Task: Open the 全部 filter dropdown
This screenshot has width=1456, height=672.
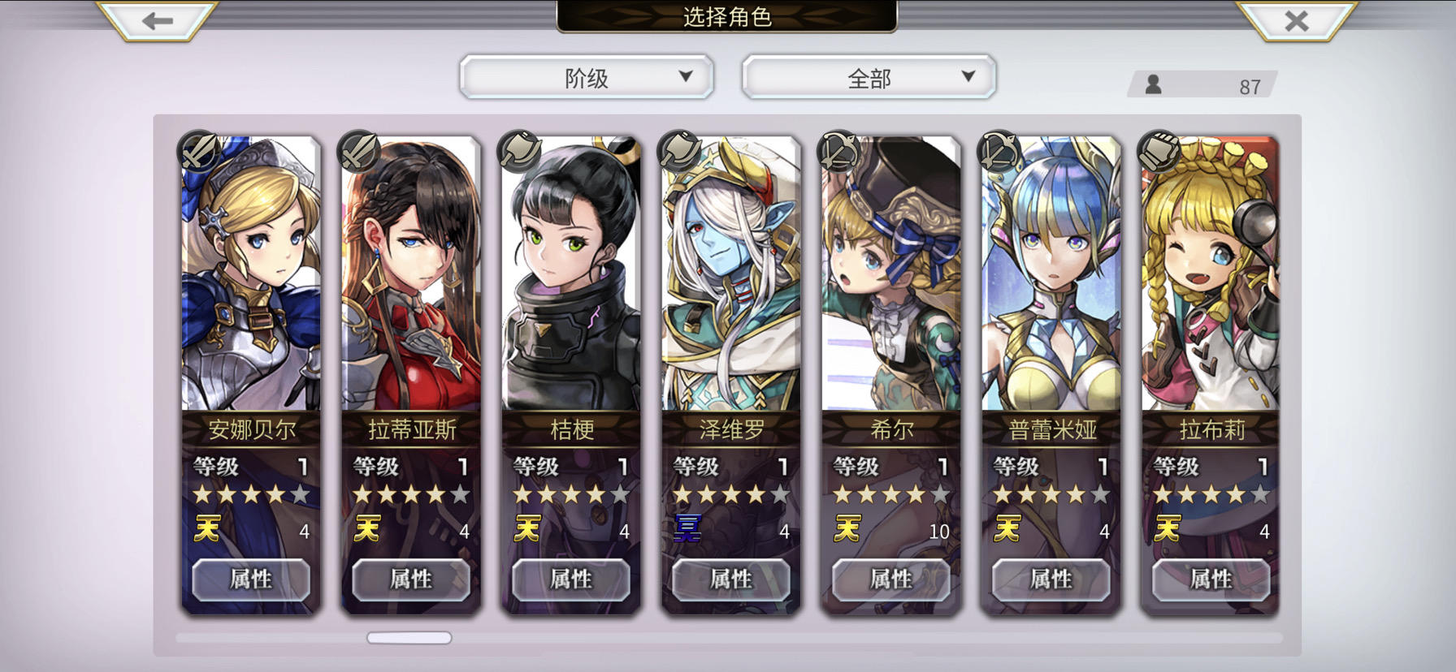Action: coord(869,78)
